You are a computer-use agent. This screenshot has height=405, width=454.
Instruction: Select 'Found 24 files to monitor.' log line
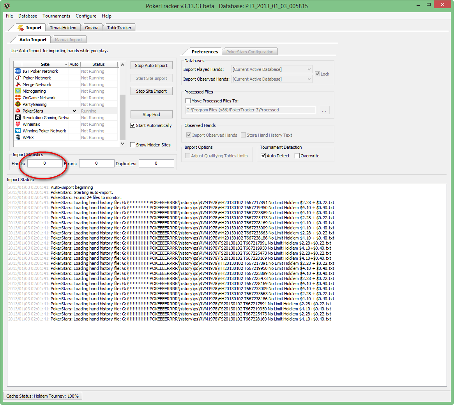[x=86, y=197]
